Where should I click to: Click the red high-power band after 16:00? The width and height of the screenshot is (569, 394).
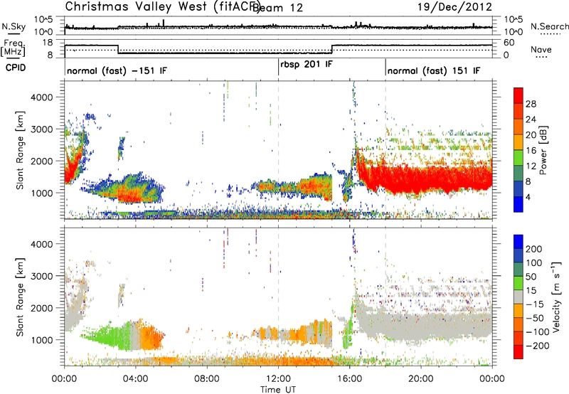tap(428, 180)
